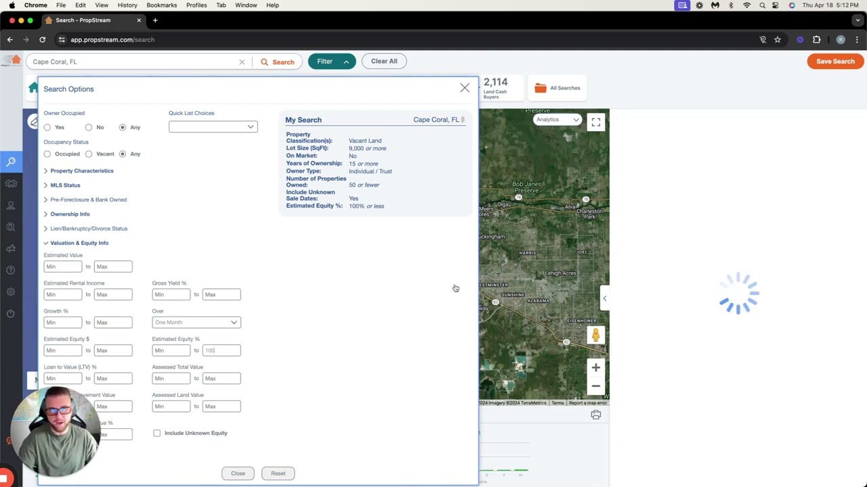Open Chrome extensions puzzle icon
Viewport: 867px width, 487px height.
coord(816,40)
